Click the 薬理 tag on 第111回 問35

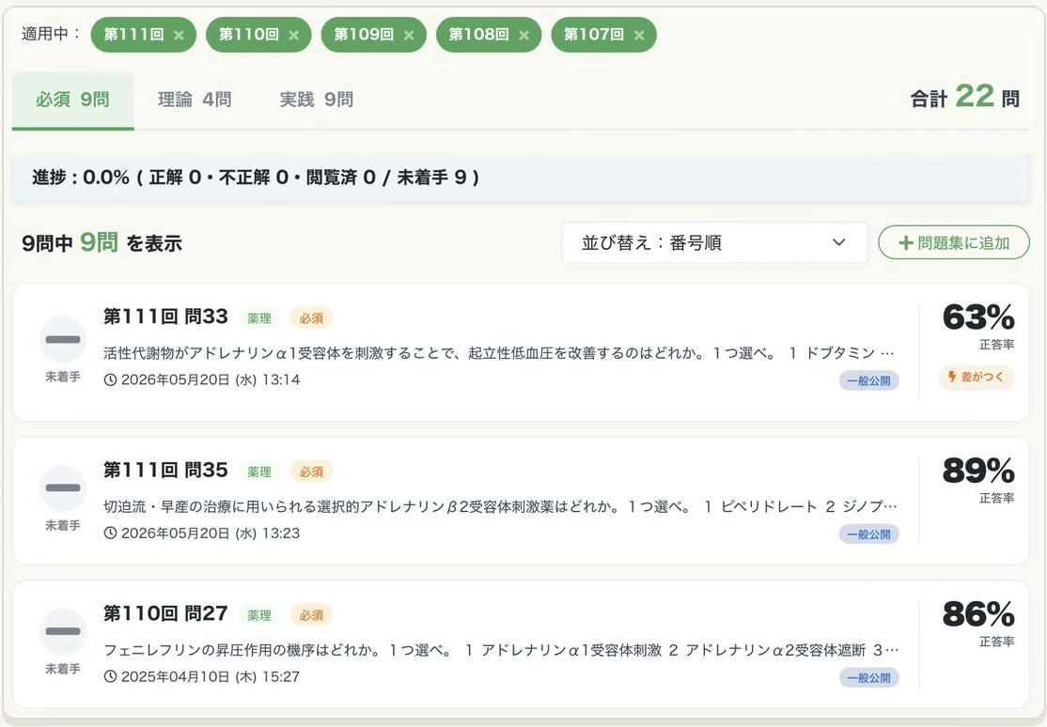tap(259, 472)
